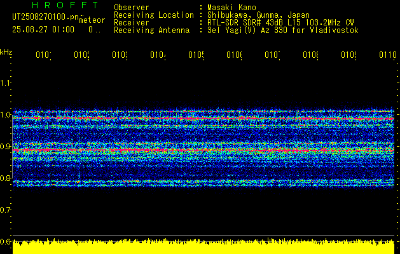Click the RTL-SDR receiver description line

click(x=280, y=23)
